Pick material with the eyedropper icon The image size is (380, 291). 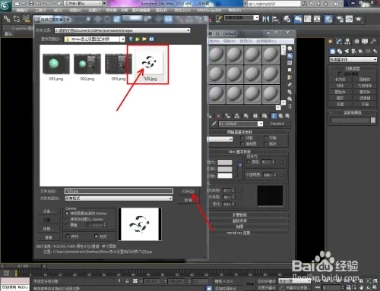[214, 124]
